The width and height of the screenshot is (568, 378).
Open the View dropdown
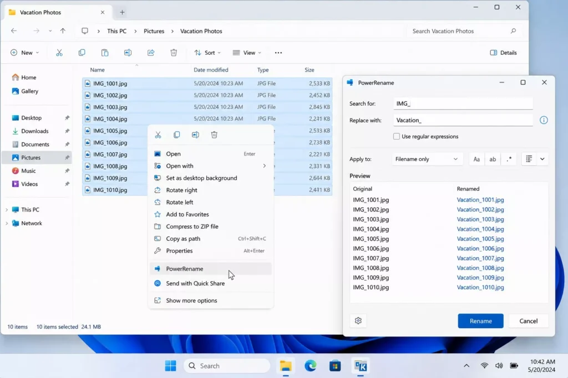tap(247, 53)
